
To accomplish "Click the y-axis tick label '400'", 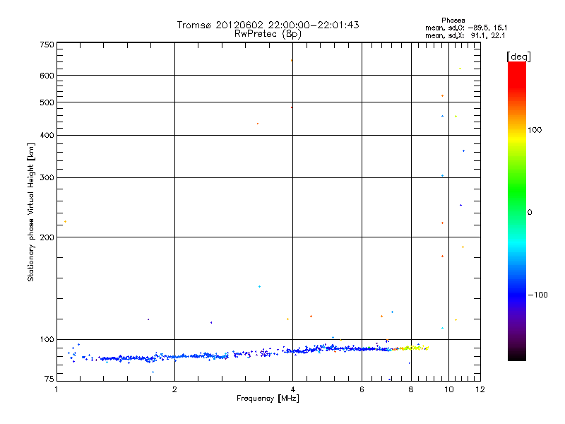I will (47, 135).
